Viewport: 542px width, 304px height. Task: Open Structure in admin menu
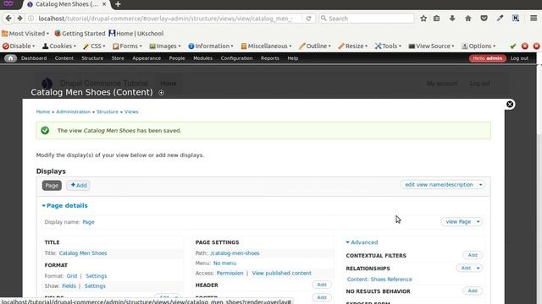[92, 58]
